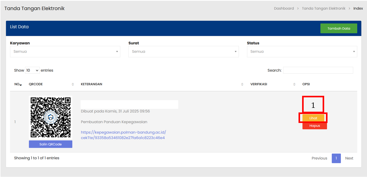
Task: Open the Karyawan filter dropdown
Action: click(65, 51)
